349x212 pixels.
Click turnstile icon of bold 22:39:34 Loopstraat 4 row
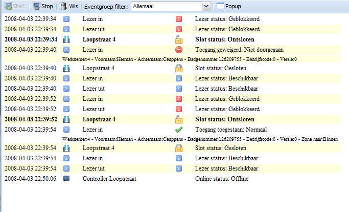click(x=66, y=39)
